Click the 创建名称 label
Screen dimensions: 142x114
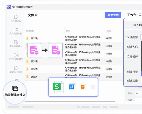pyautogui.click(x=132, y=47)
